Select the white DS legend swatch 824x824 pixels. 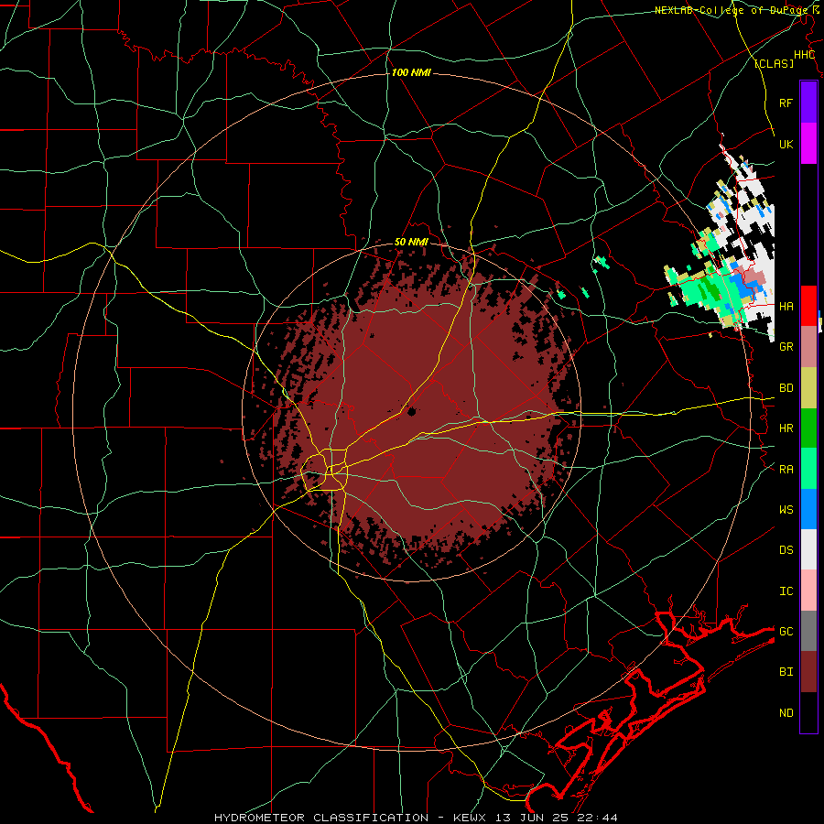(x=808, y=549)
